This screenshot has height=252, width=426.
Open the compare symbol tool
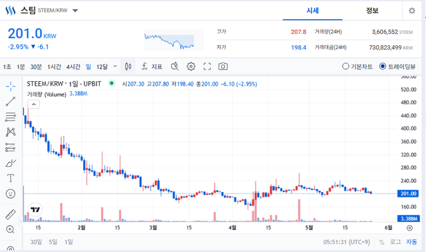tap(175, 66)
